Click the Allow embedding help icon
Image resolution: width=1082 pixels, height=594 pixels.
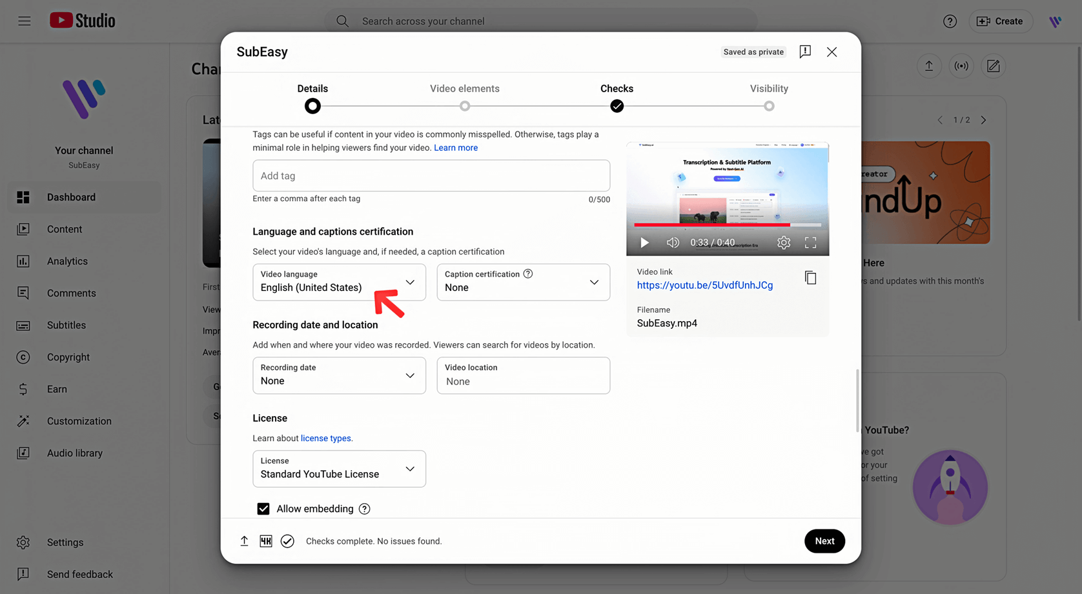(x=365, y=509)
